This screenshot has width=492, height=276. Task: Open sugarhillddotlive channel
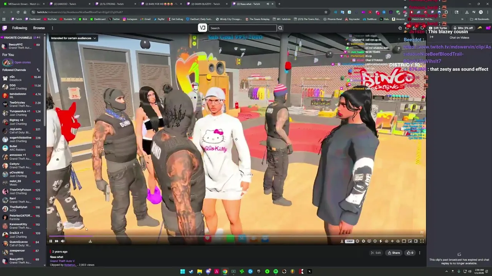[21, 139]
